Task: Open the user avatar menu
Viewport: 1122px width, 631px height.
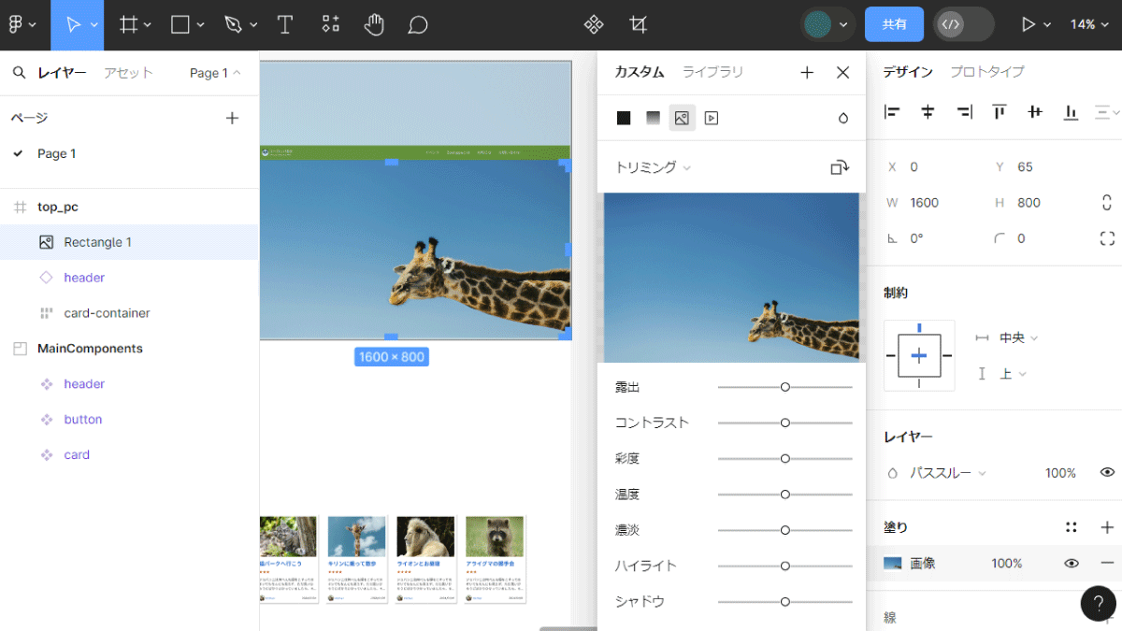Action: click(x=828, y=24)
